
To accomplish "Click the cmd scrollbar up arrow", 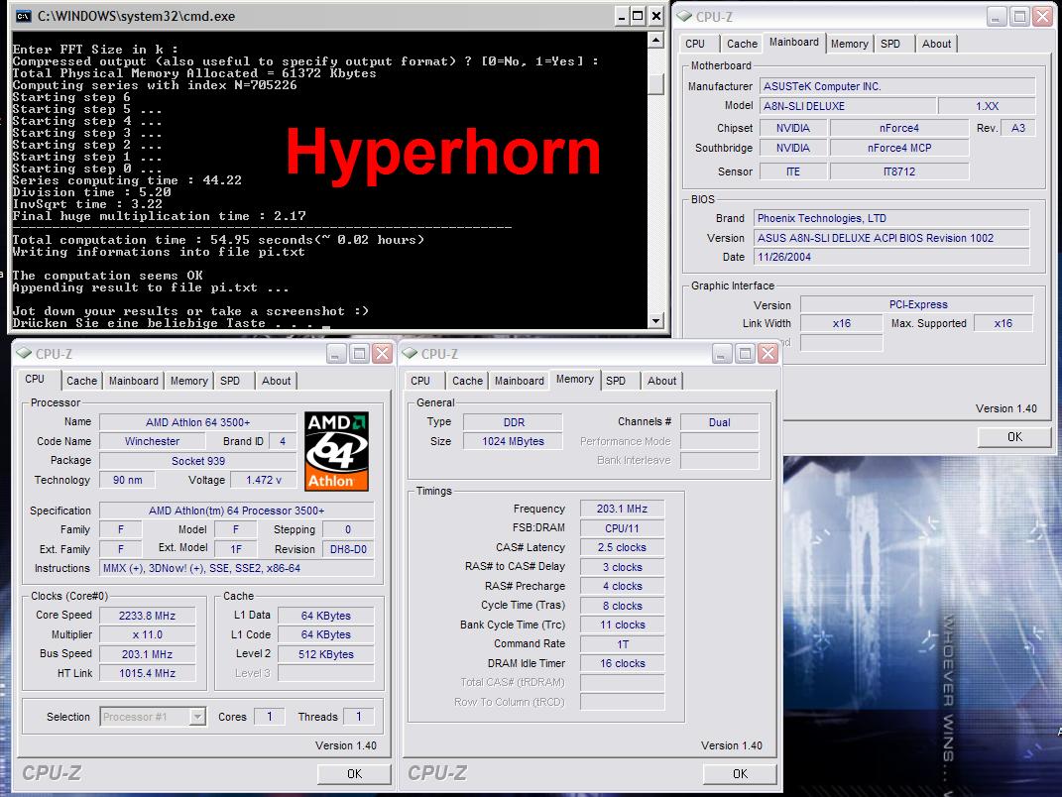I will point(655,41).
